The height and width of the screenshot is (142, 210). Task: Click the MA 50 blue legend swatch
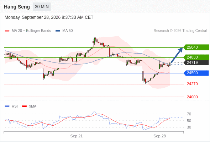click(x=58, y=31)
